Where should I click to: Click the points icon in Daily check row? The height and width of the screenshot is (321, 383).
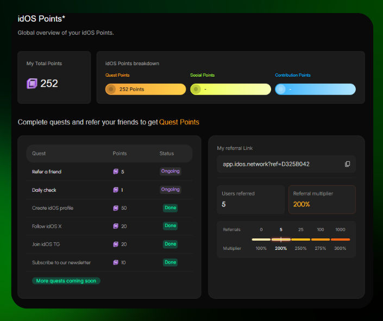116,190
